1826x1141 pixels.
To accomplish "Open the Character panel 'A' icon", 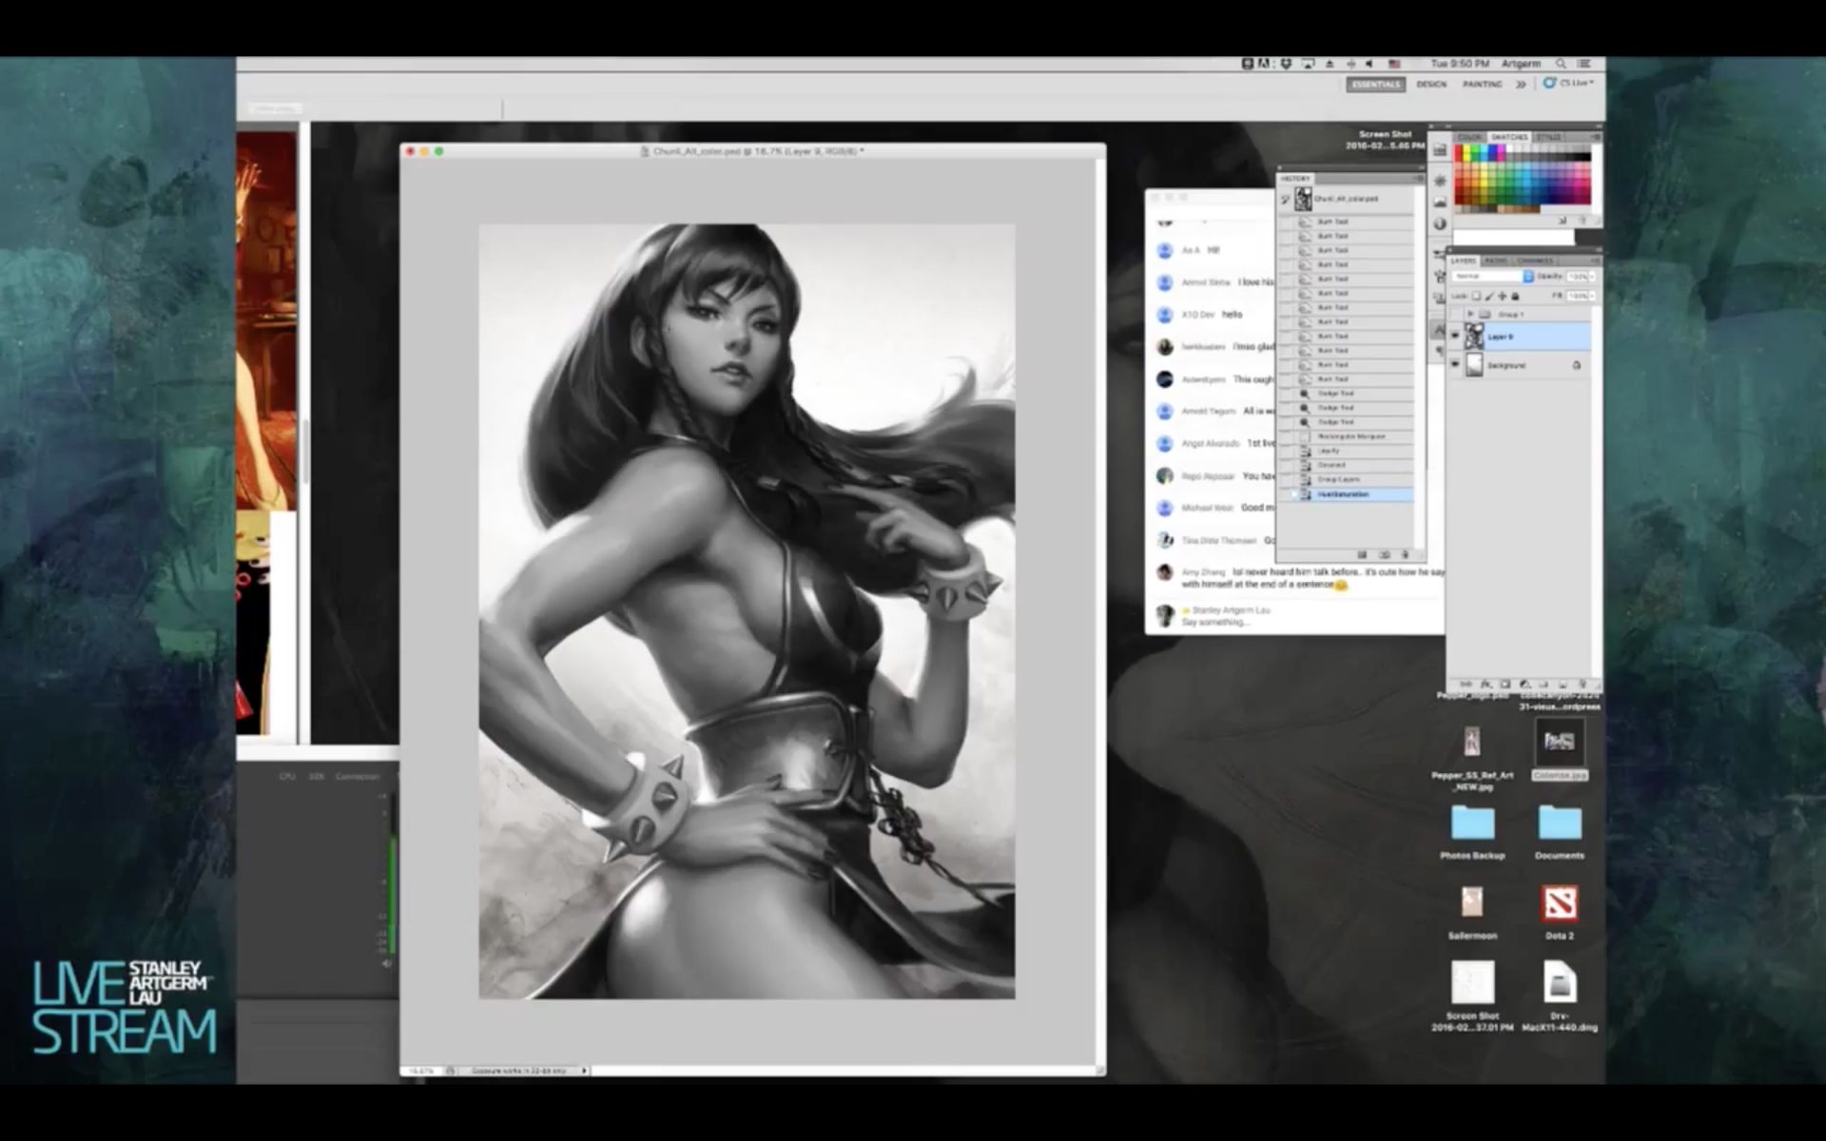I will [1439, 330].
